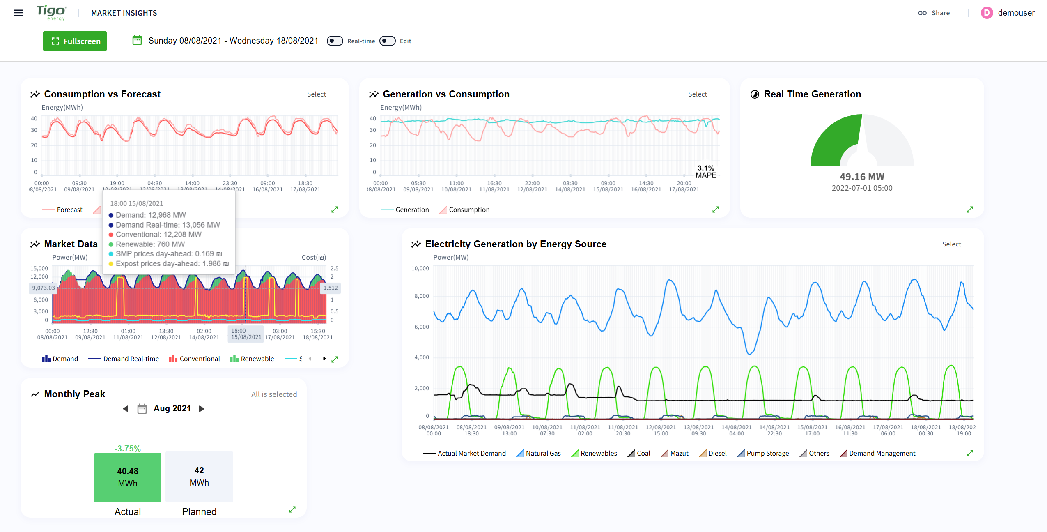
Task: Expand the Market Data chart
Action: point(335,359)
